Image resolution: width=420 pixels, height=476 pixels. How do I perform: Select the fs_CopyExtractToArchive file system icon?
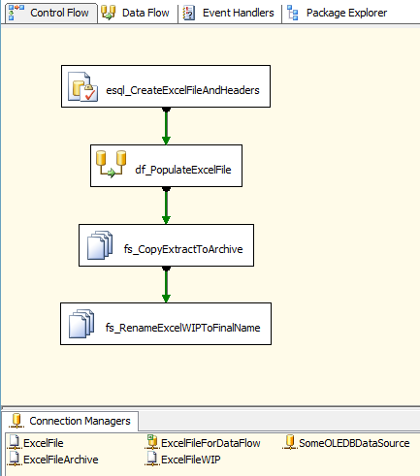tap(100, 245)
